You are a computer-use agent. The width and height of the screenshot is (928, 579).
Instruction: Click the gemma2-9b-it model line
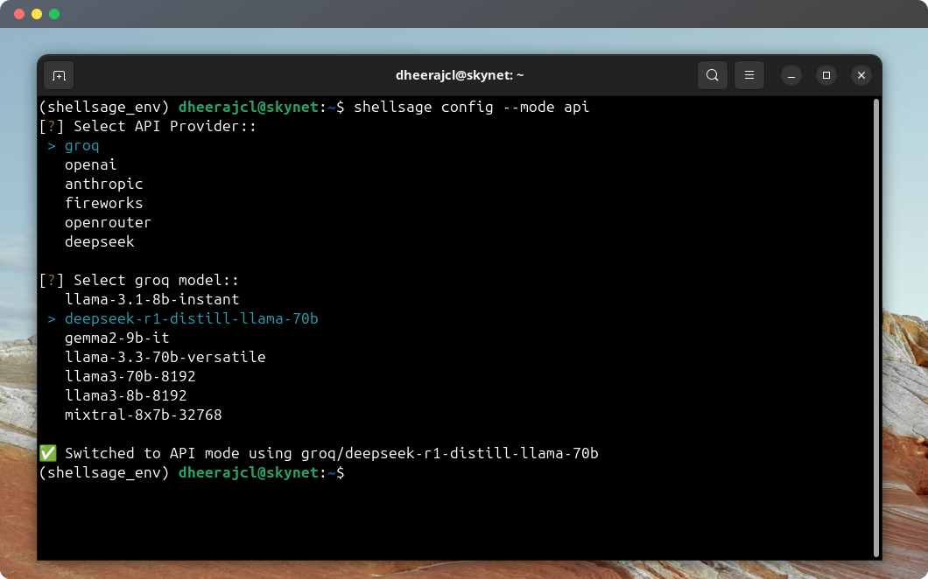pos(116,338)
